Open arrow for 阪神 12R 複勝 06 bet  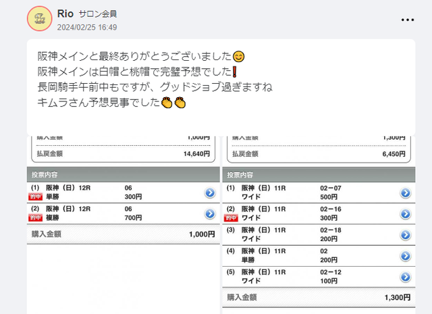[210, 213]
